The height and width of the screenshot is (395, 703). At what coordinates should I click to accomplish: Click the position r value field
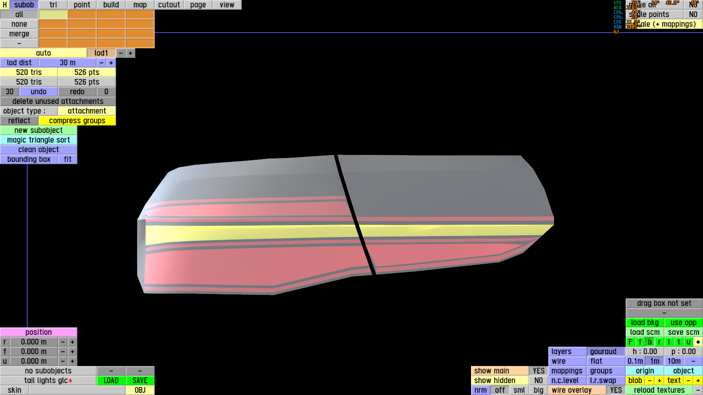[x=34, y=342]
